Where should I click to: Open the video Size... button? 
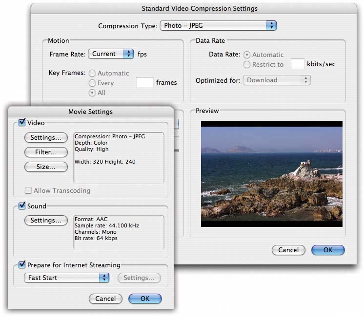(46, 167)
